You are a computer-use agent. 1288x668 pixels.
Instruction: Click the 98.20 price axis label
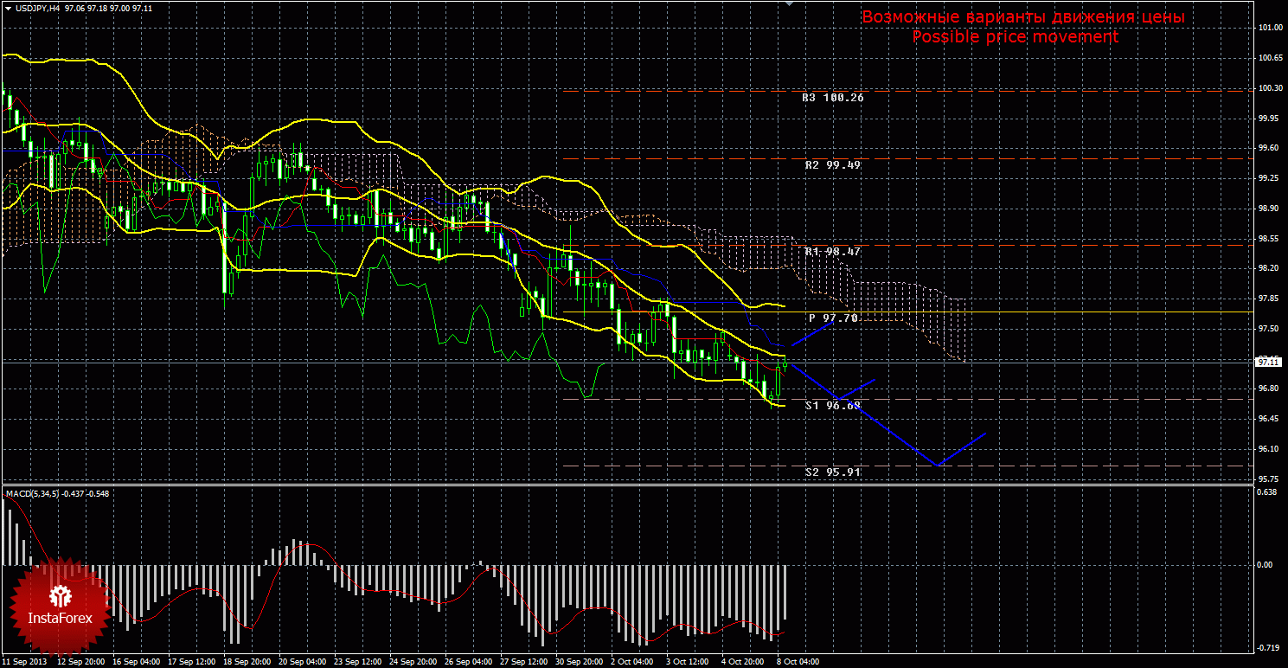click(1270, 268)
